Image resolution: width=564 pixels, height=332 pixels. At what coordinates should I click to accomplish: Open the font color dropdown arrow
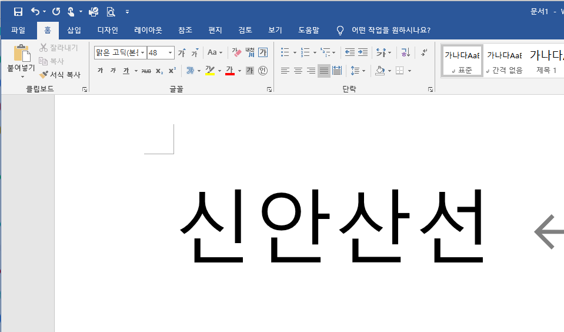[x=239, y=71]
